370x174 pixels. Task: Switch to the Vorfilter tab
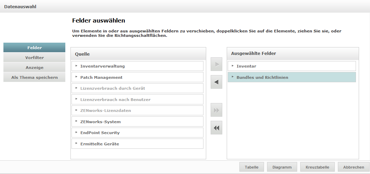point(34,58)
